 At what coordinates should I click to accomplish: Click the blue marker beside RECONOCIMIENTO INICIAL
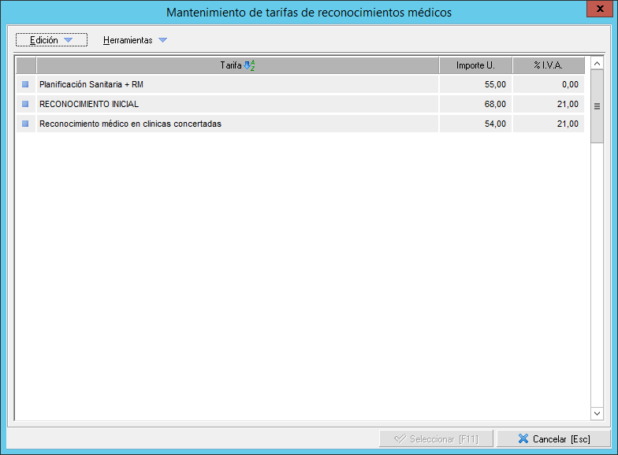[25, 104]
